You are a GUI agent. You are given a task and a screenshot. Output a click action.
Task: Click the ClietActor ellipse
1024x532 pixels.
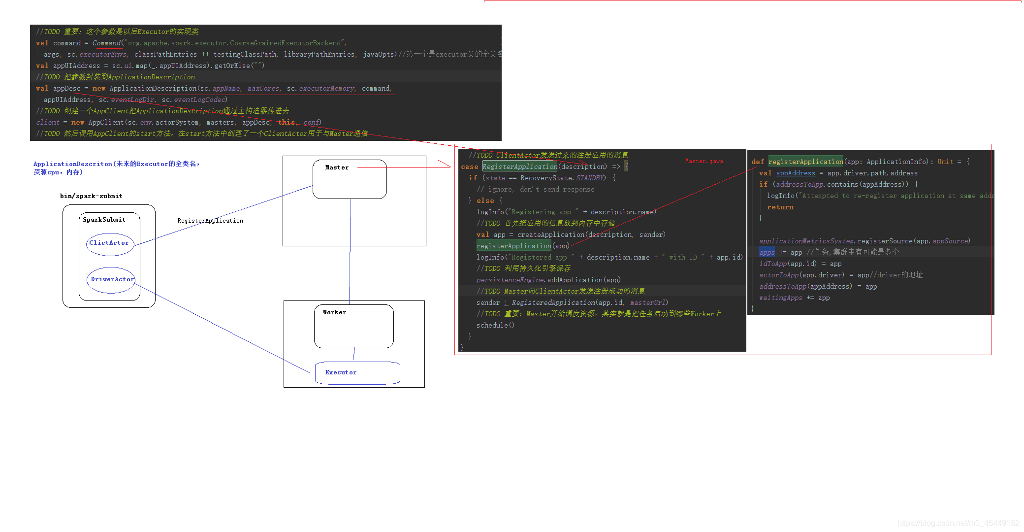(110, 244)
